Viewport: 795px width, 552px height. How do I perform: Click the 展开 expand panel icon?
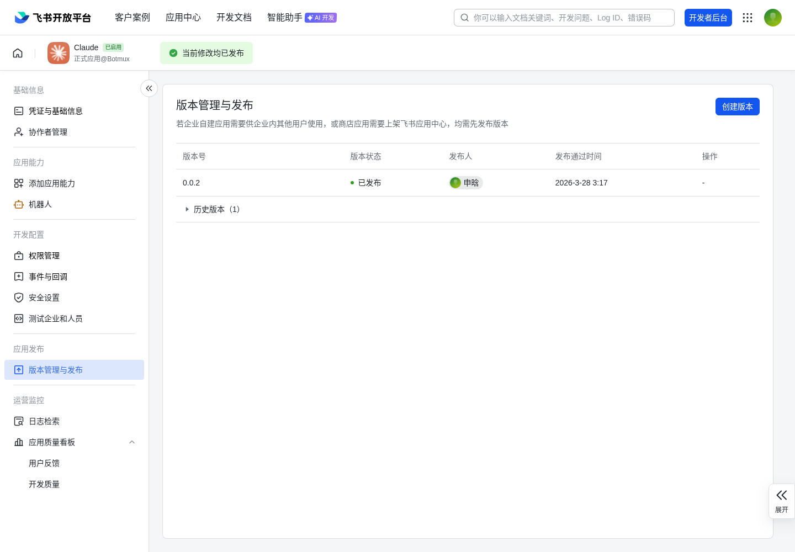782,495
